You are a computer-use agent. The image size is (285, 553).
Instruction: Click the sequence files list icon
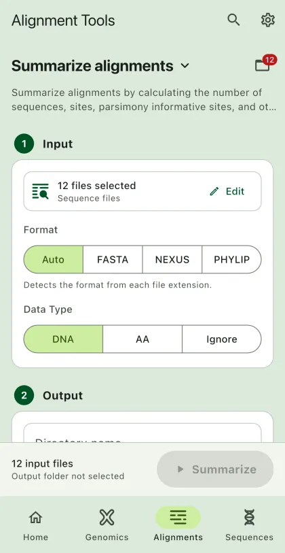point(41,191)
